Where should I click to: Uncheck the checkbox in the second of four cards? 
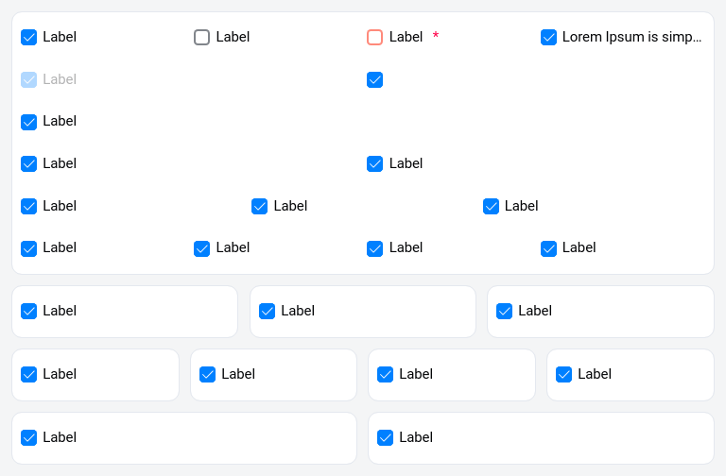[x=207, y=374]
